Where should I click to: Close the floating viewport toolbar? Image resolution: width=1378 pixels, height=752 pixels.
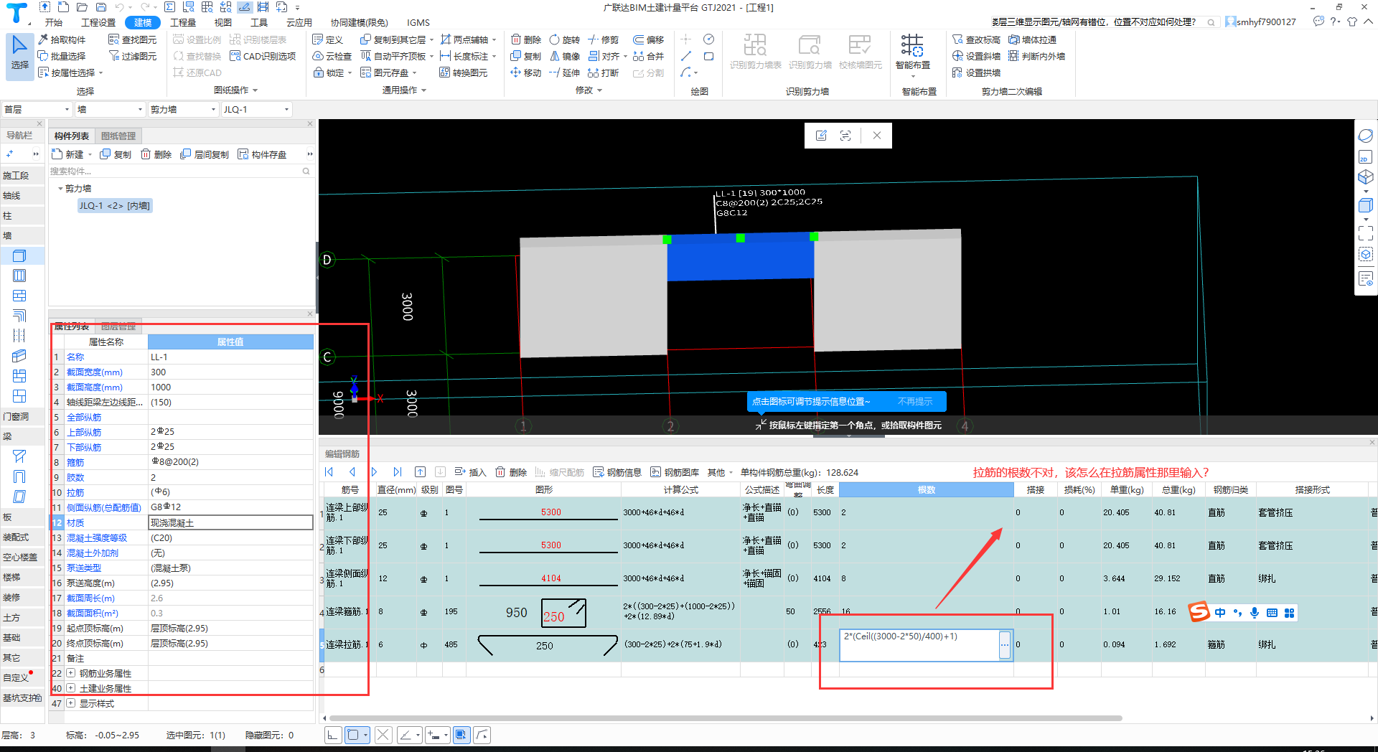coord(876,135)
